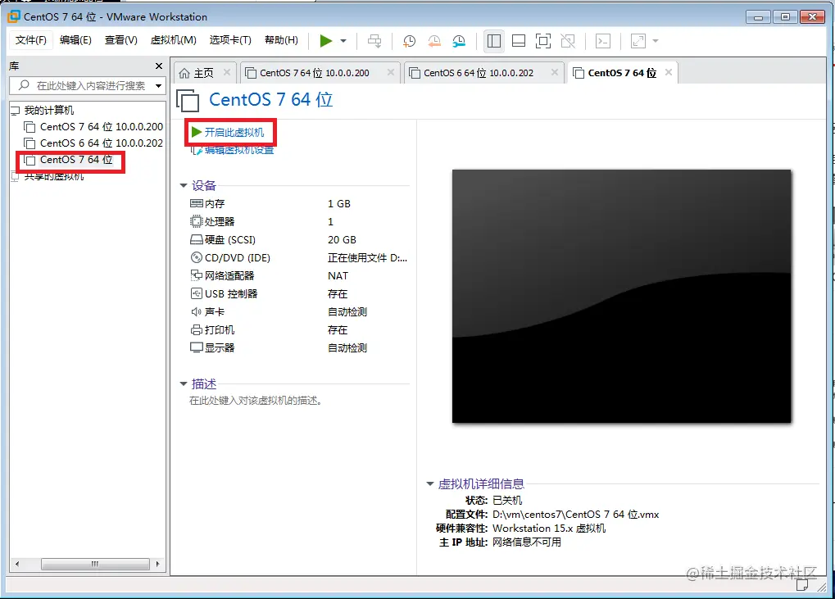The width and height of the screenshot is (835, 599).
Task: Click the 网络适配器 device row
Action: coord(299,276)
